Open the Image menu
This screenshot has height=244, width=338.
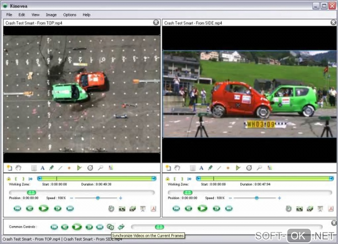click(x=51, y=15)
